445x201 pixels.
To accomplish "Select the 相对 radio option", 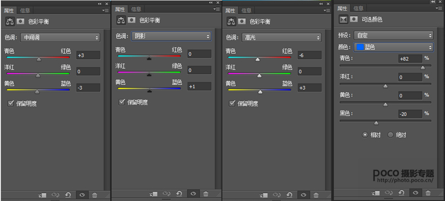I will coord(365,135).
